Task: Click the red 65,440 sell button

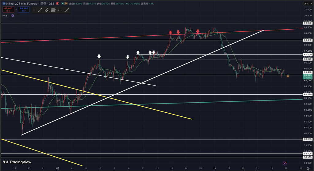Action: pos(8,9)
